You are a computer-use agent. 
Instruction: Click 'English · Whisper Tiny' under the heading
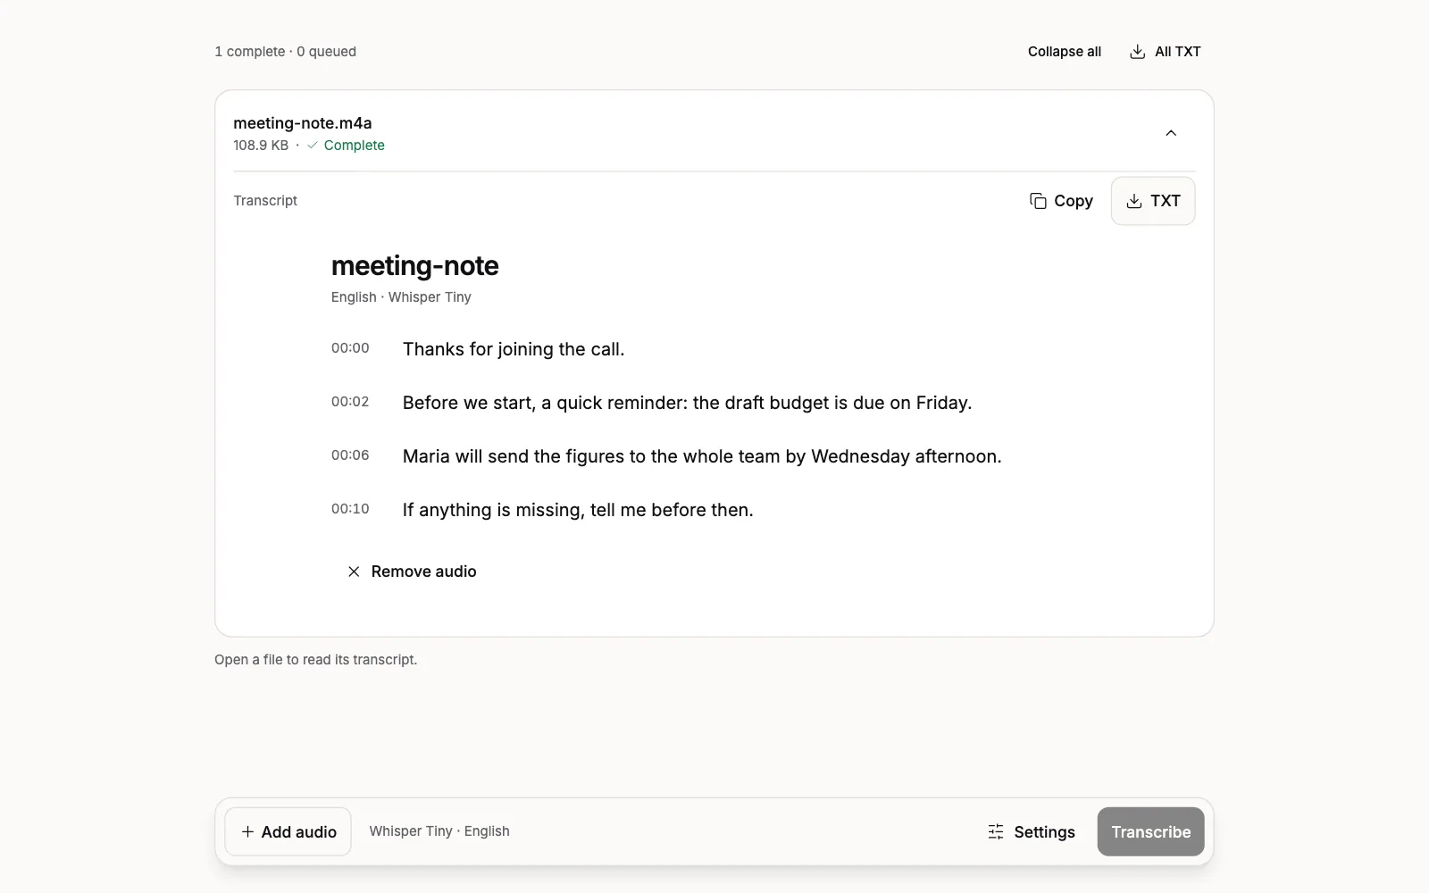[401, 297]
